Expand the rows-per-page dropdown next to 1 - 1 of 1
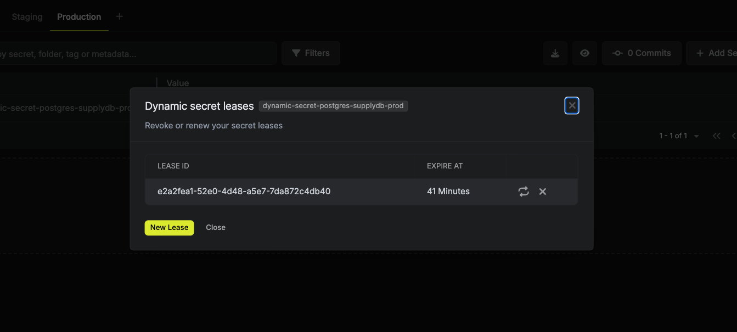737x332 pixels. pyautogui.click(x=696, y=136)
